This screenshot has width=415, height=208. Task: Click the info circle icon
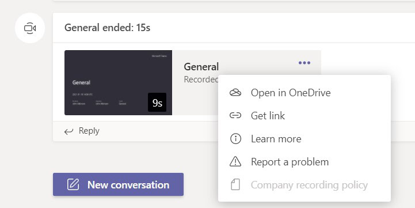tap(235, 139)
